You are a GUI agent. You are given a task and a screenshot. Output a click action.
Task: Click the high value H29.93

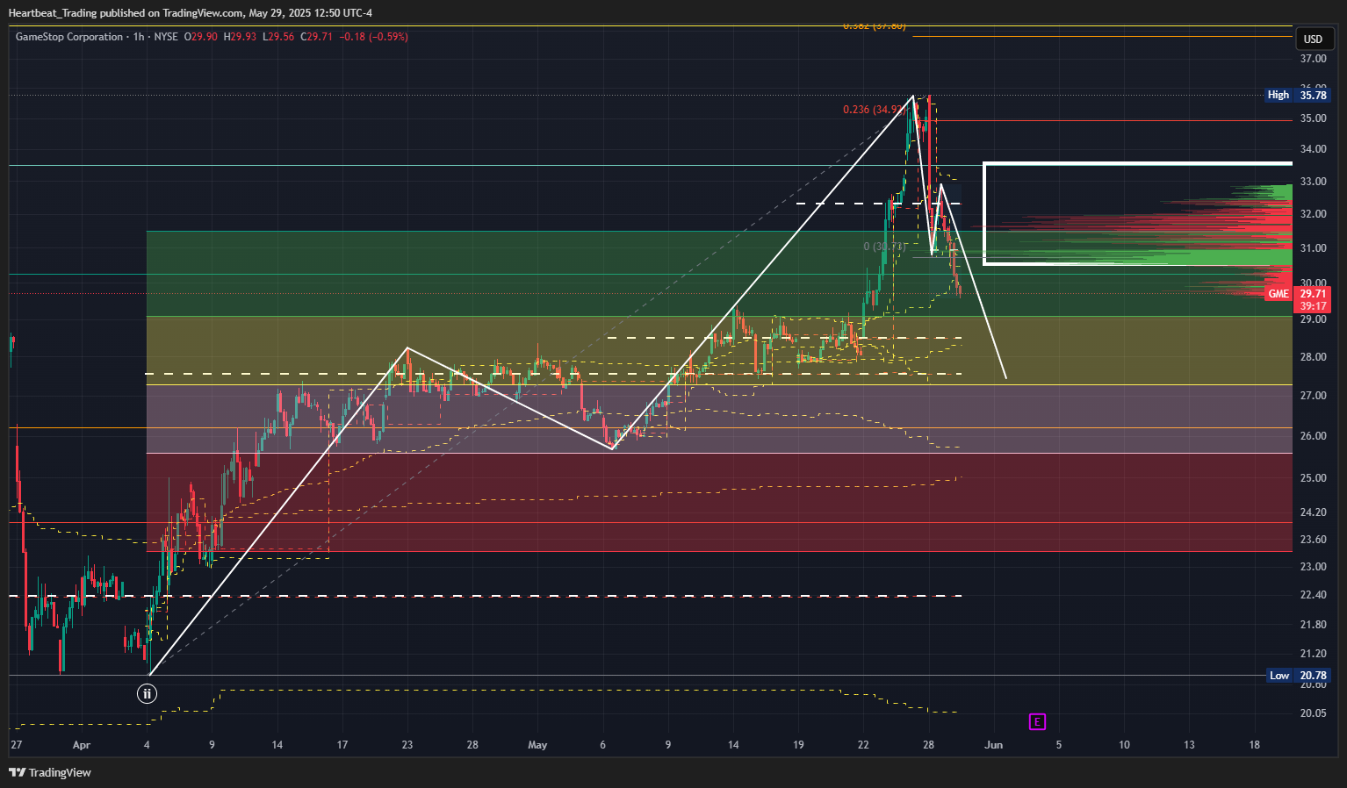pos(240,37)
